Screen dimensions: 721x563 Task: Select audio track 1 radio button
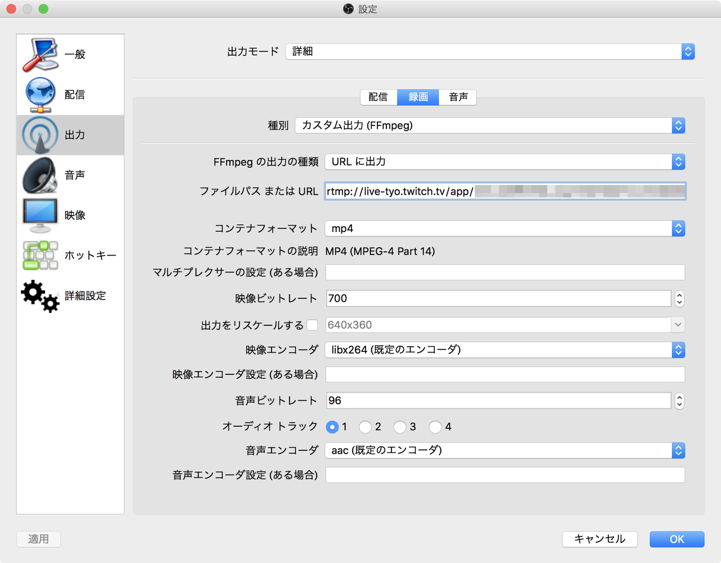click(332, 427)
